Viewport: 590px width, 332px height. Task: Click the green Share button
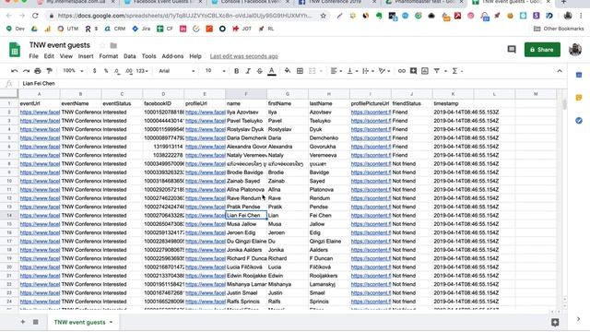pyautogui.click(x=542, y=49)
